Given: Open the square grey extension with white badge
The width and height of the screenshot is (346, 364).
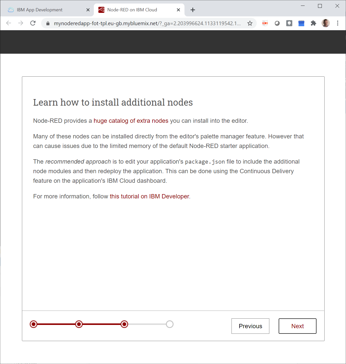Looking at the screenshot, I should pos(289,23).
